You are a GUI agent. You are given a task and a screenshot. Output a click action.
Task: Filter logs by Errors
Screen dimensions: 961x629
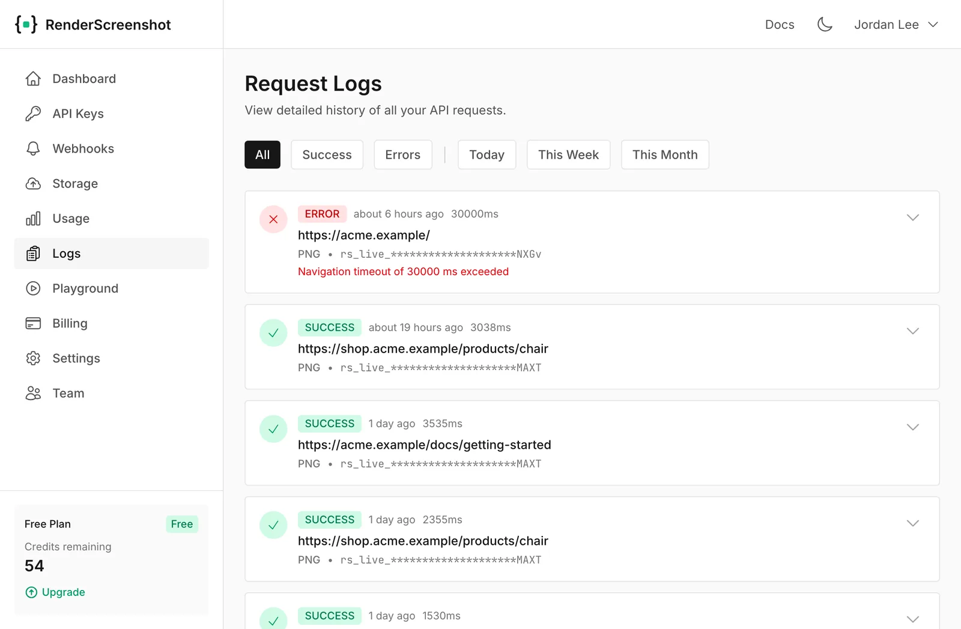pos(402,155)
